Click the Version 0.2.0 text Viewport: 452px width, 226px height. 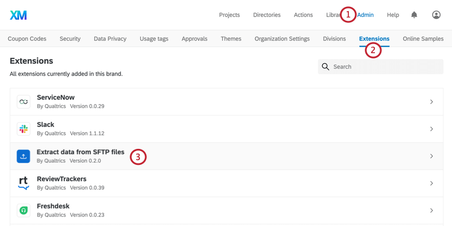[85, 161]
